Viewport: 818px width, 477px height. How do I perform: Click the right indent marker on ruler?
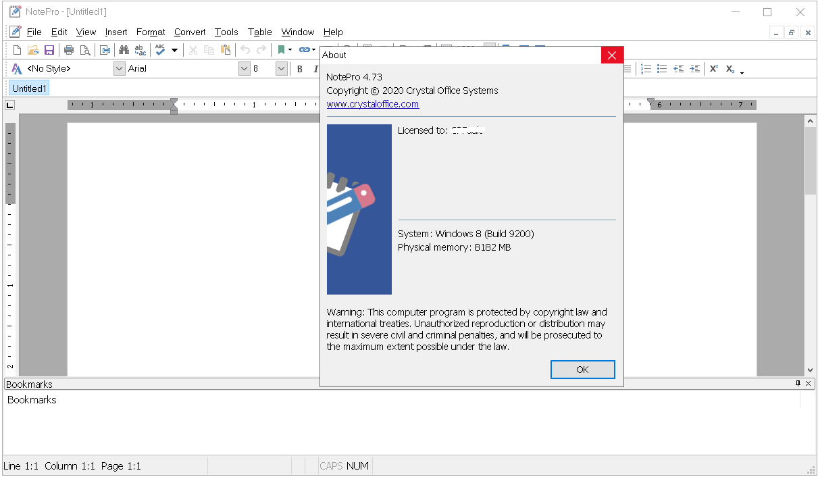click(650, 103)
